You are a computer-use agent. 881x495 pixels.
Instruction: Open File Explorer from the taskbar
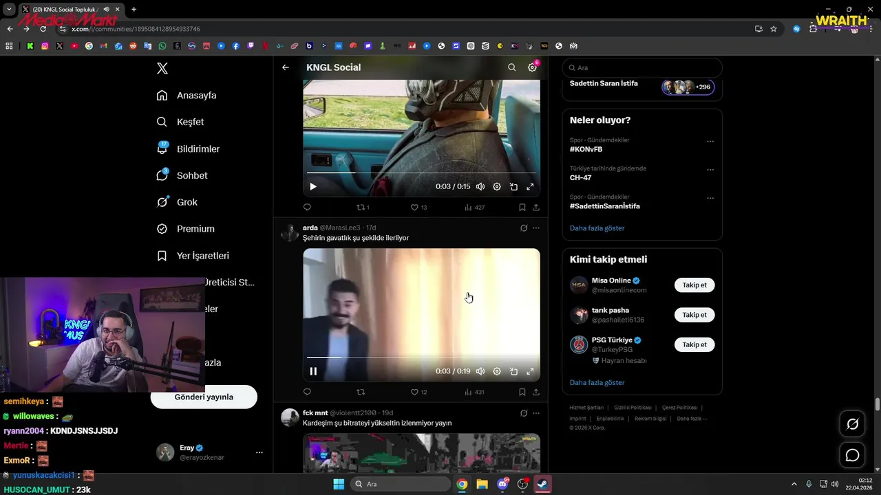tap(482, 484)
